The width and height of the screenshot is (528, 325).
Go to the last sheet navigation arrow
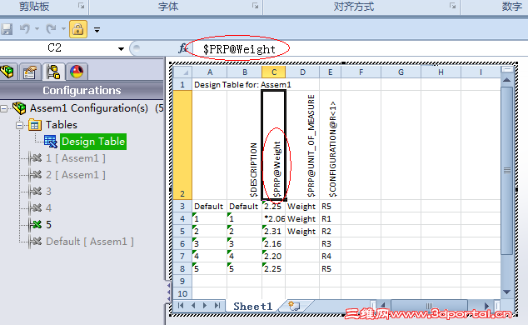tap(217, 306)
